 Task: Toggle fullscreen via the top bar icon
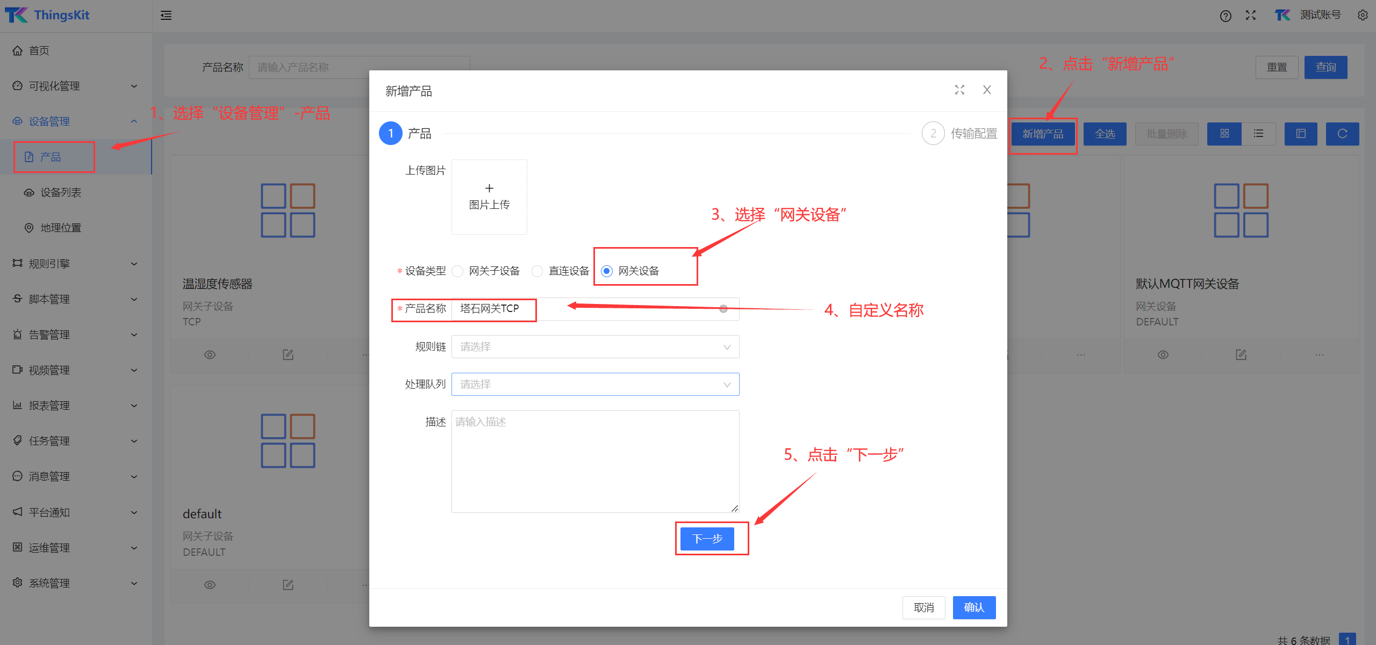(x=1251, y=16)
